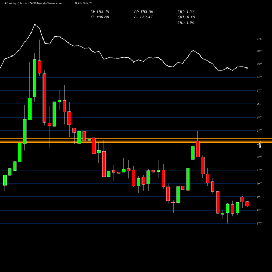Click the 247 price axis label
This screenshot has width=272, height=272.
(259, 131)
